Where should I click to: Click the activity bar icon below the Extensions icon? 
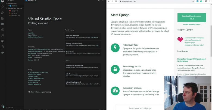click(2, 24)
